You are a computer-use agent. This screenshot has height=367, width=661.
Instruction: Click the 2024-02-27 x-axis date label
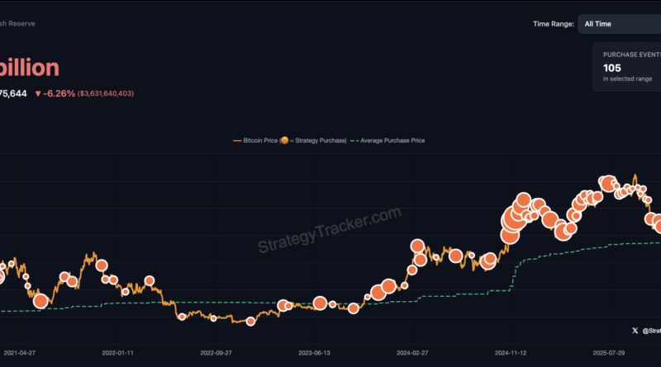point(413,352)
